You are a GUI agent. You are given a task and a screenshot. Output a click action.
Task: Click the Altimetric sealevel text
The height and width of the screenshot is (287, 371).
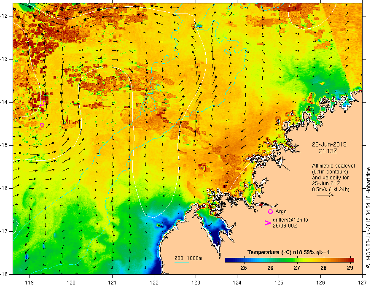[333, 166]
